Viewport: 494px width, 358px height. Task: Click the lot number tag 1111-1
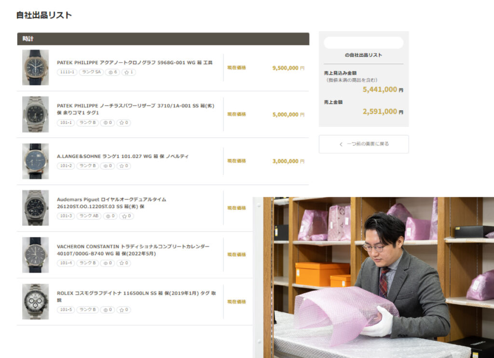click(x=67, y=72)
